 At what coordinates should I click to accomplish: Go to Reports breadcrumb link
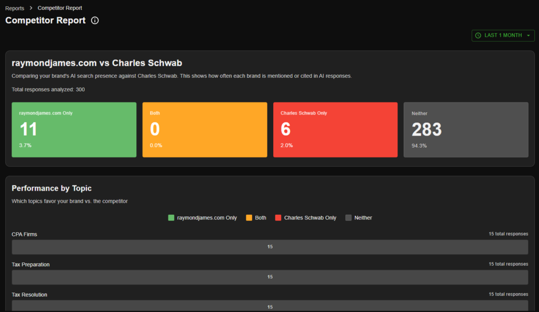(x=14, y=8)
